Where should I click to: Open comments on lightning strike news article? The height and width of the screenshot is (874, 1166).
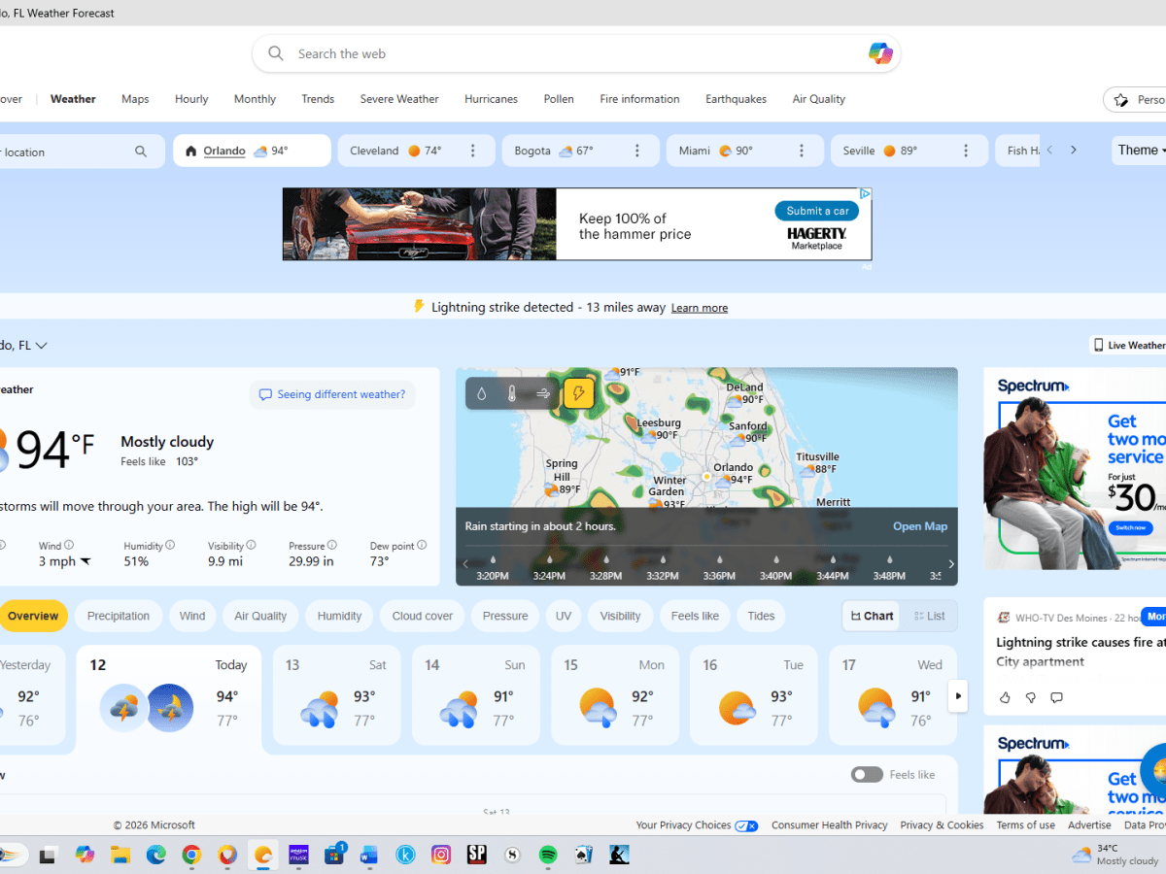point(1057,697)
